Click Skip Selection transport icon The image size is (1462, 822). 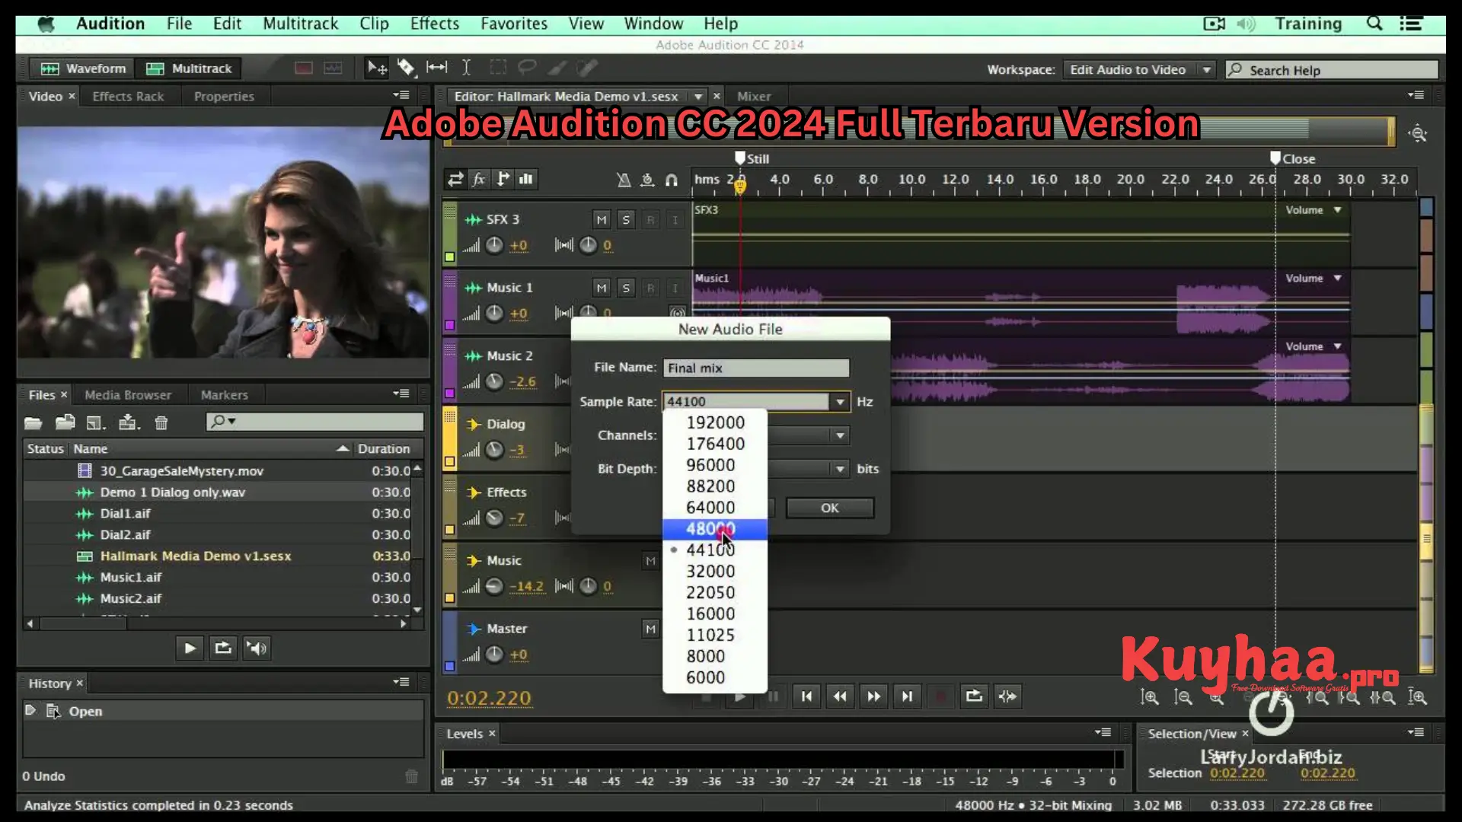(x=1007, y=696)
